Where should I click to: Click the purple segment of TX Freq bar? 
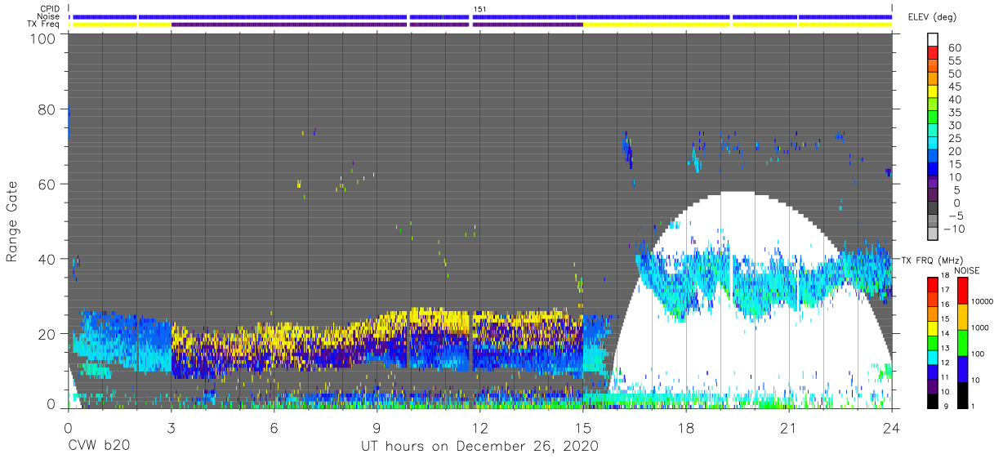(x=377, y=24)
